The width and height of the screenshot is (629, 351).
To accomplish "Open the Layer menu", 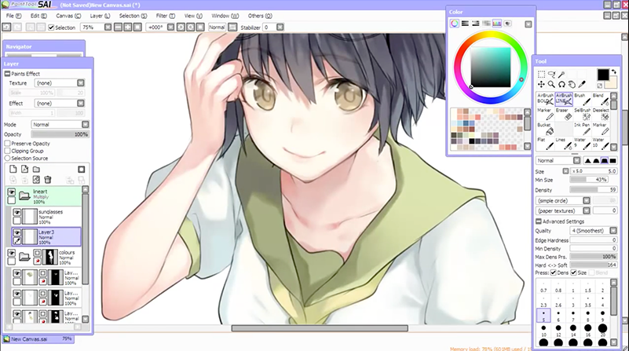I will (x=99, y=16).
